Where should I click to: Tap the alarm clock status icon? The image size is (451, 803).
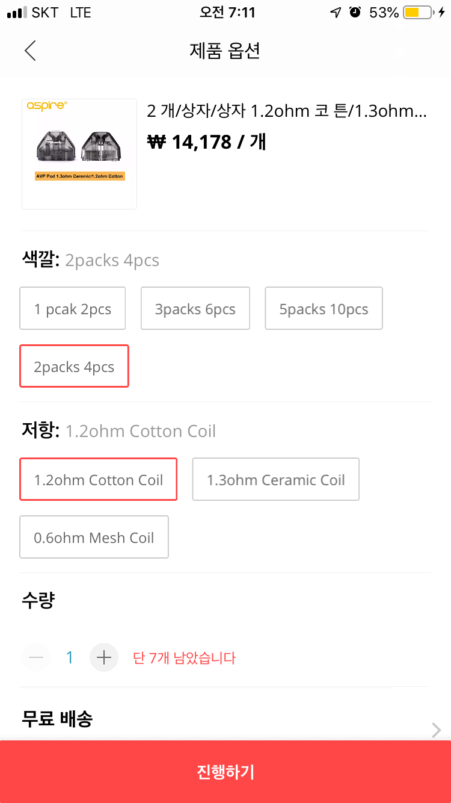coord(355,13)
